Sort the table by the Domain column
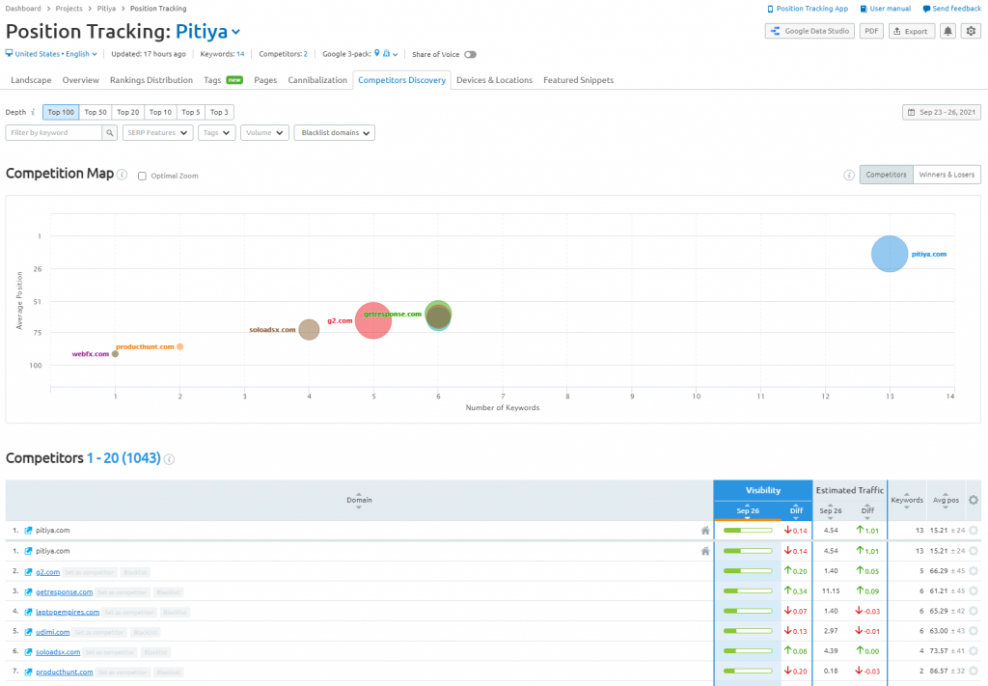The height and width of the screenshot is (686, 988). [359, 500]
